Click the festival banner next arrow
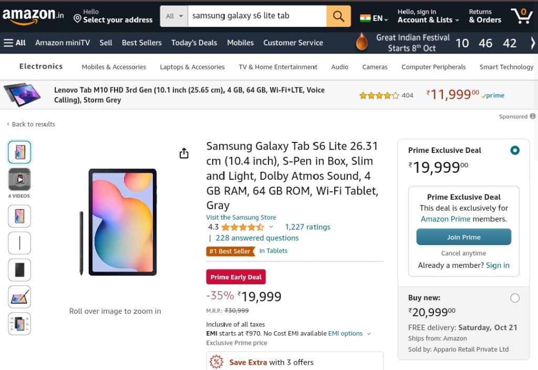538x370 pixels. pyautogui.click(x=532, y=43)
